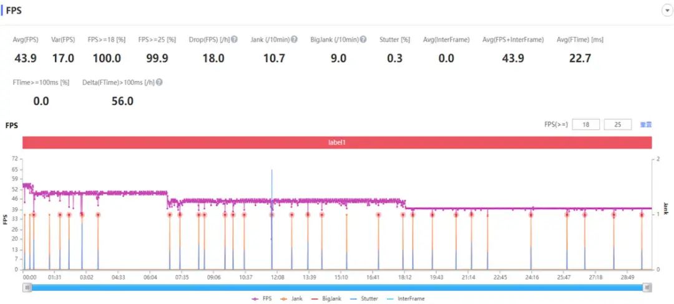This screenshot has height=304, width=674.
Task: Toggle the FPS series in the legend
Action: coord(261,298)
